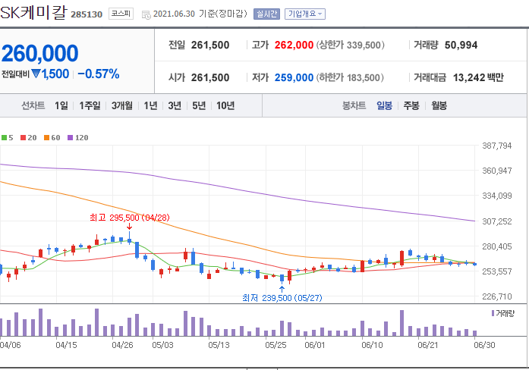The width and height of the screenshot is (529, 370).
Task: Select the 1일 line chart period
Action: 61,106
